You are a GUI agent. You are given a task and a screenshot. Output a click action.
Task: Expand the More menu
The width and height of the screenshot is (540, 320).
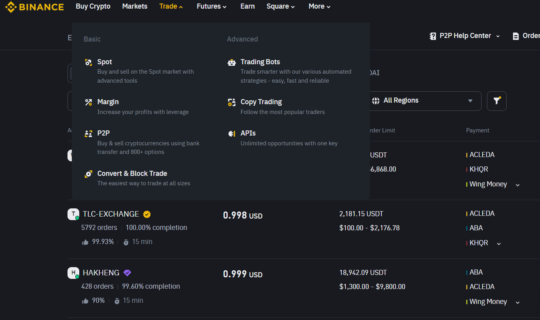319,6
